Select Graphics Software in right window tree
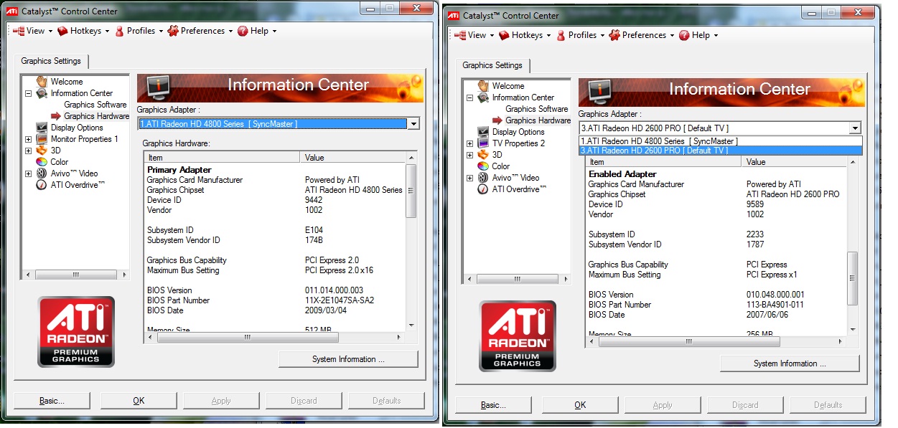The image size is (898, 428). [x=537, y=109]
